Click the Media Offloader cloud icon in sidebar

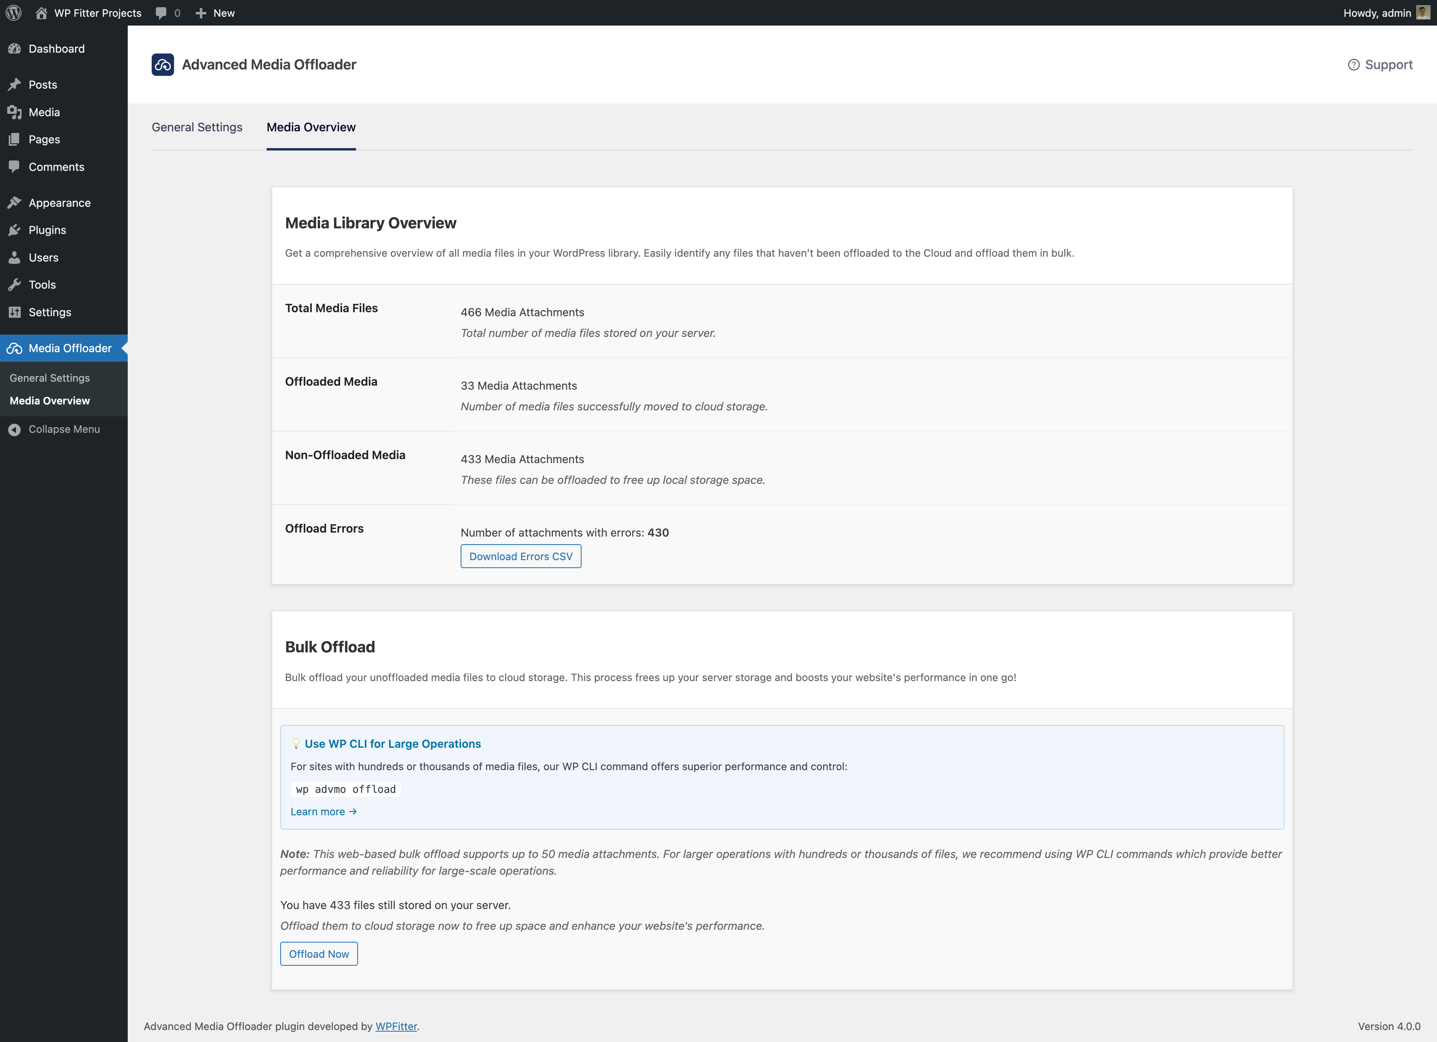15,349
